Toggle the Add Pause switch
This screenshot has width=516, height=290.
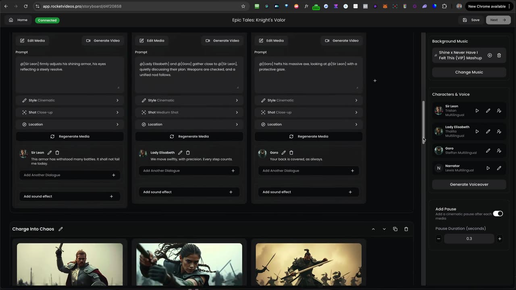click(x=498, y=213)
